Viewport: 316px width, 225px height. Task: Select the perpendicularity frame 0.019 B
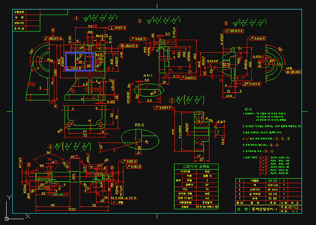click(118, 28)
